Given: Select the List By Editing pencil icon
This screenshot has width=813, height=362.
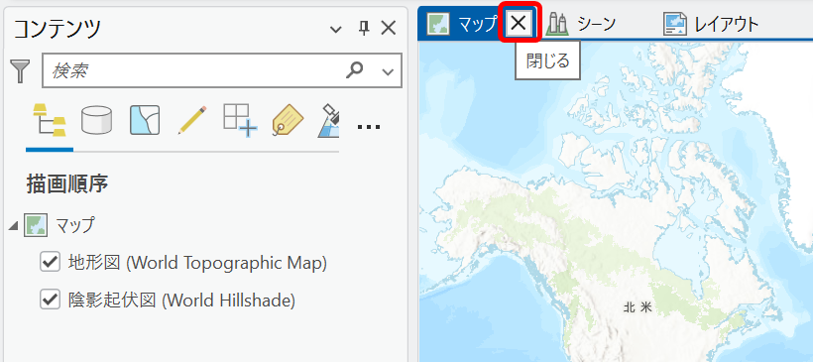Looking at the screenshot, I should (x=191, y=120).
